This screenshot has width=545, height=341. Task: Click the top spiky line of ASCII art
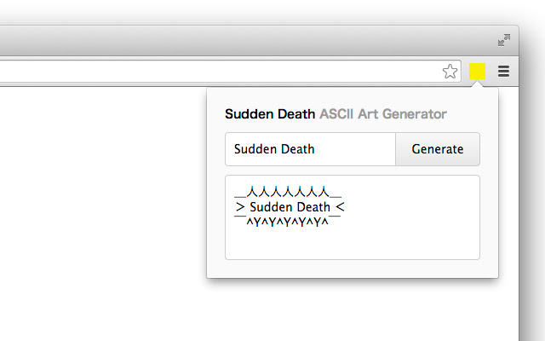coord(288,193)
